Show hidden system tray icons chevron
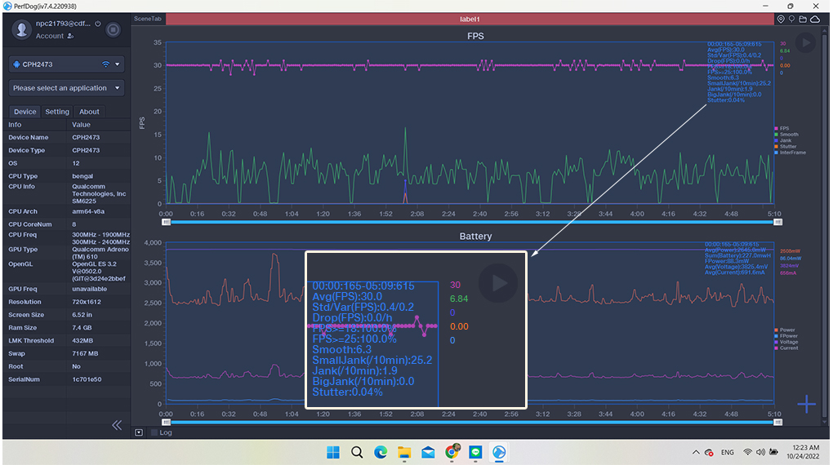833x465 pixels. (x=696, y=452)
